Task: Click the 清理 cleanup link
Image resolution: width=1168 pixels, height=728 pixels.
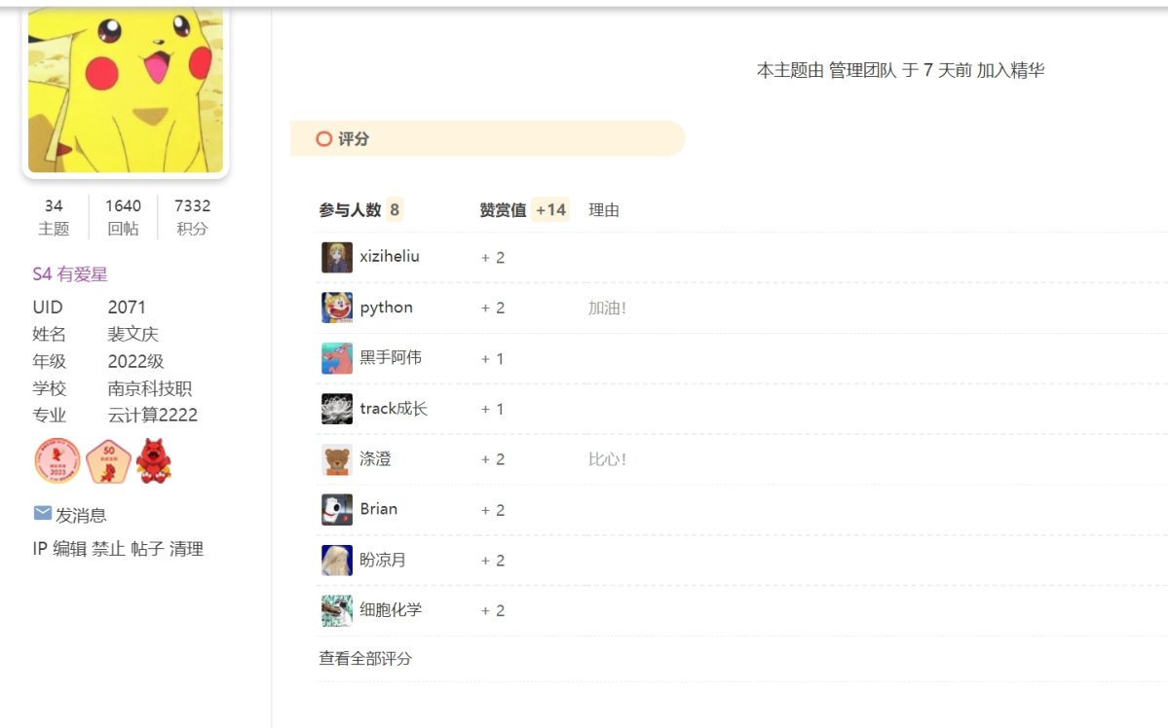Action: pyautogui.click(x=186, y=549)
